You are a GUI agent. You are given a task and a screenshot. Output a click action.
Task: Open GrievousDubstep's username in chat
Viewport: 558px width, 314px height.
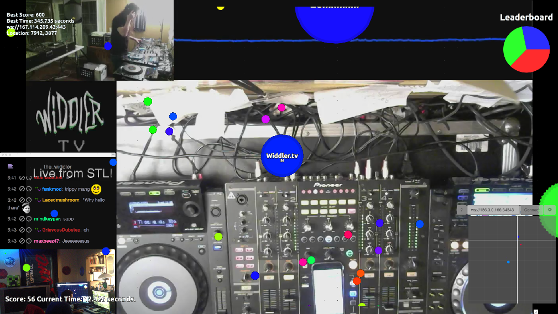[x=62, y=230]
